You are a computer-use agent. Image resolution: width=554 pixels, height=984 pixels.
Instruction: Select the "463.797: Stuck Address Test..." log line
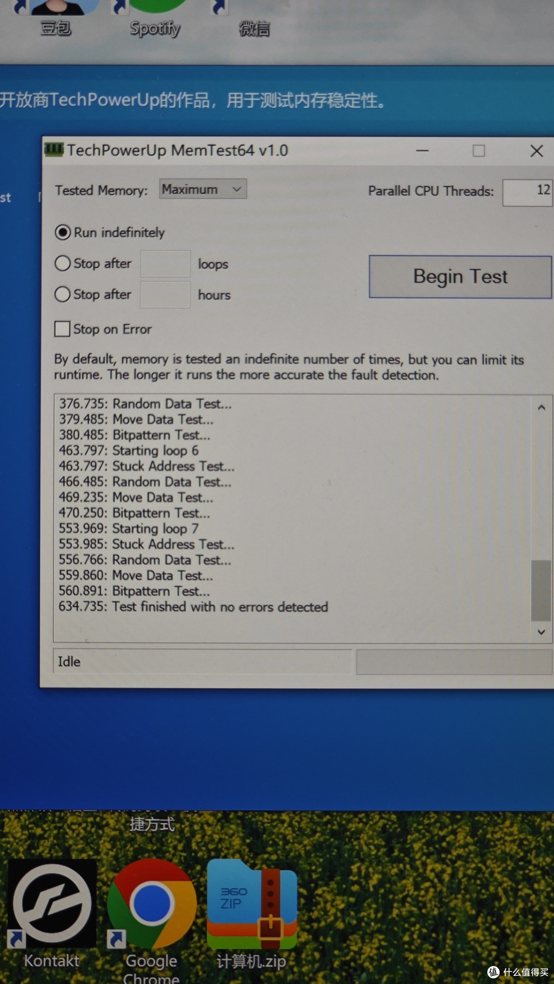[x=147, y=466]
